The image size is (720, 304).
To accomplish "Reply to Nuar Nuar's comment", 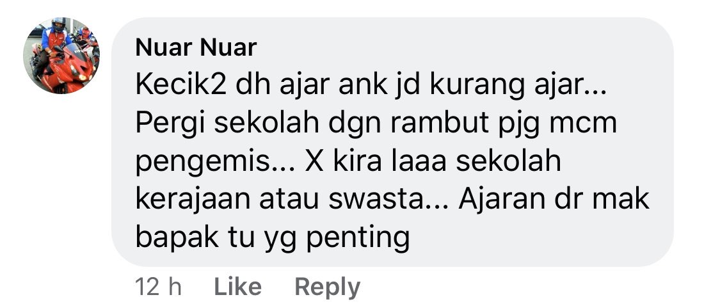I will pos(328,288).
